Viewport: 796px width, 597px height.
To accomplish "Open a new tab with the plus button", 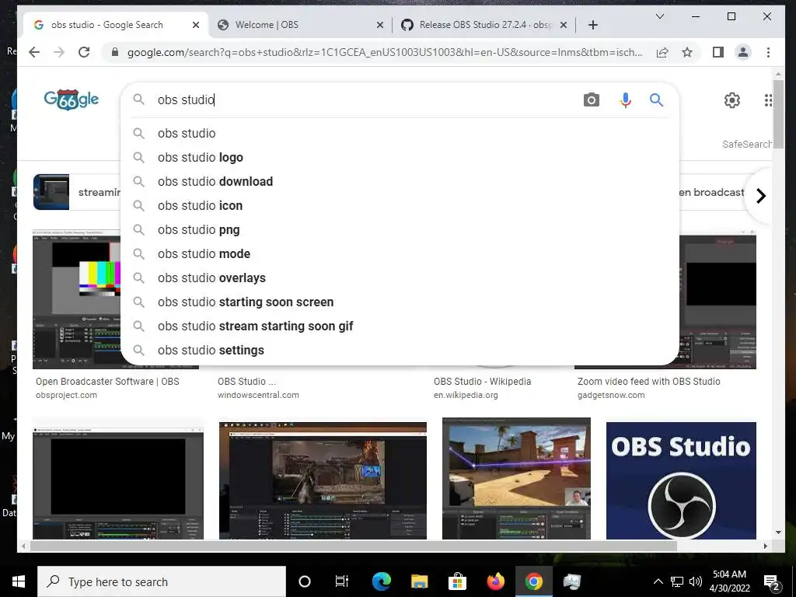I will tap(592, 25).
